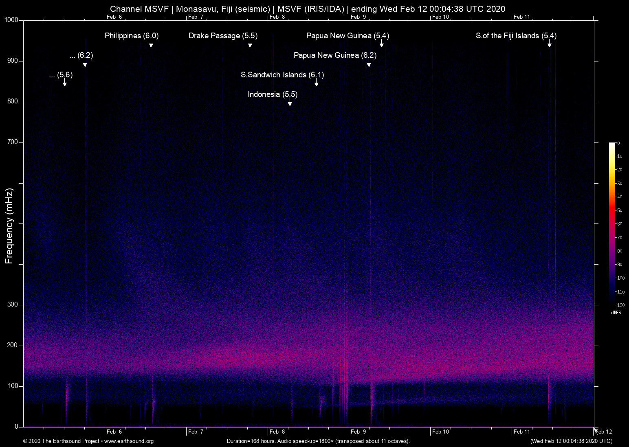
Task: Select the "Drake Passage (5.5)" earthquake label
Action: click(x=223, y=36)
